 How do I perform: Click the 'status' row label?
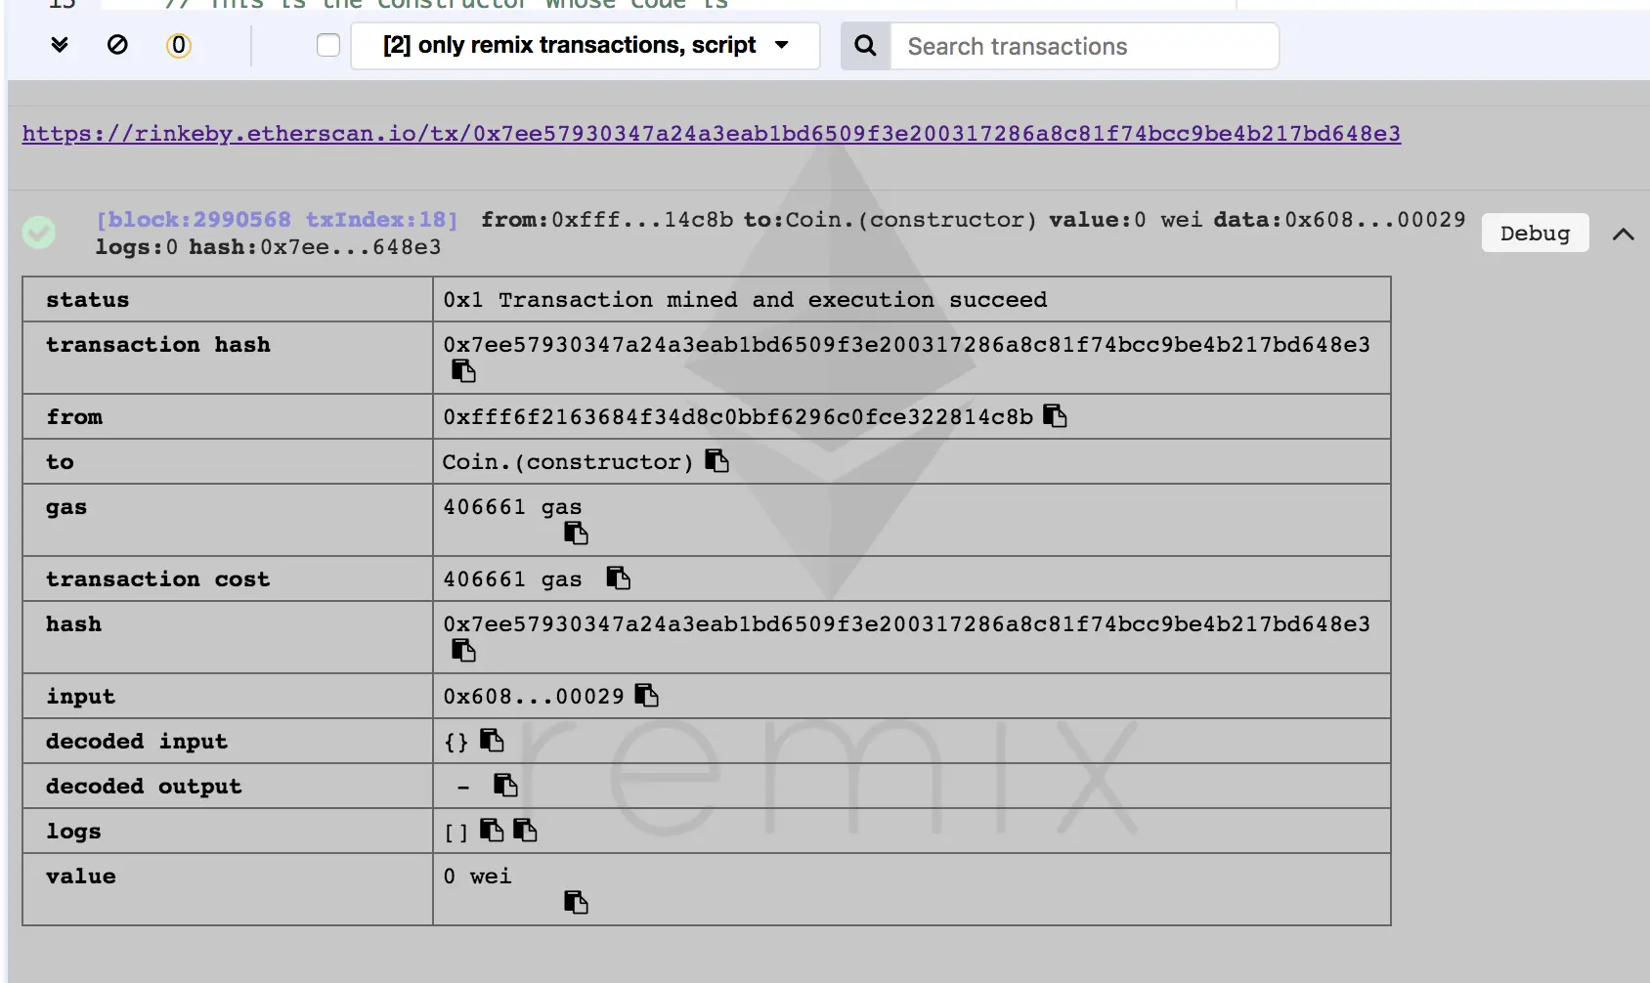87,300
